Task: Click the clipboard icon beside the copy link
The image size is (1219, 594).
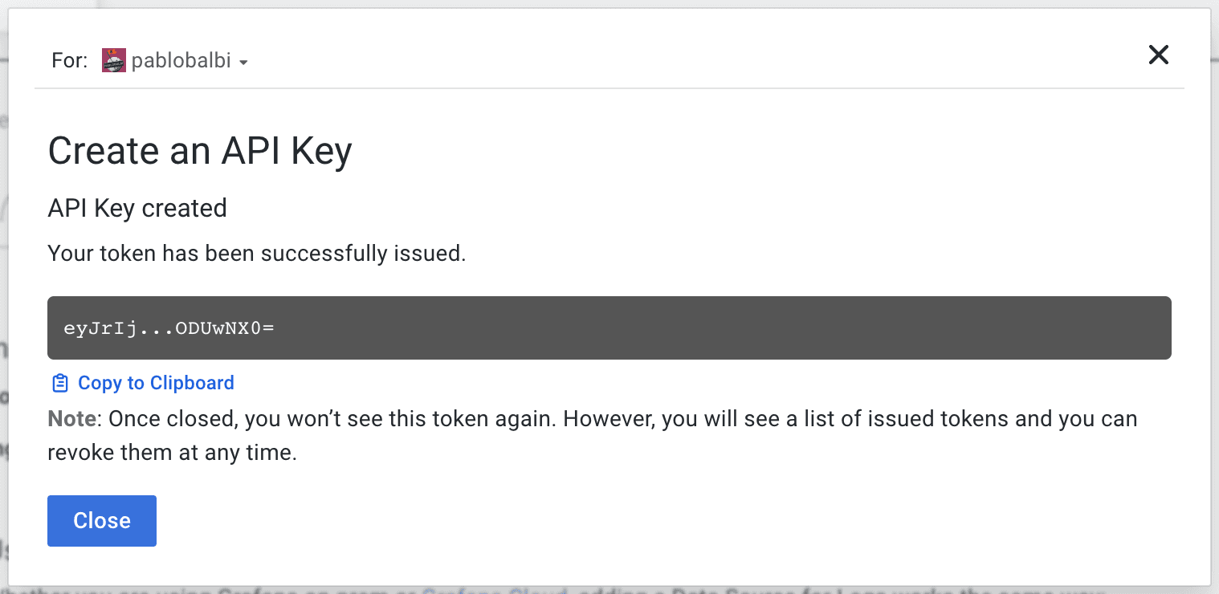Action: coord(60,384)
